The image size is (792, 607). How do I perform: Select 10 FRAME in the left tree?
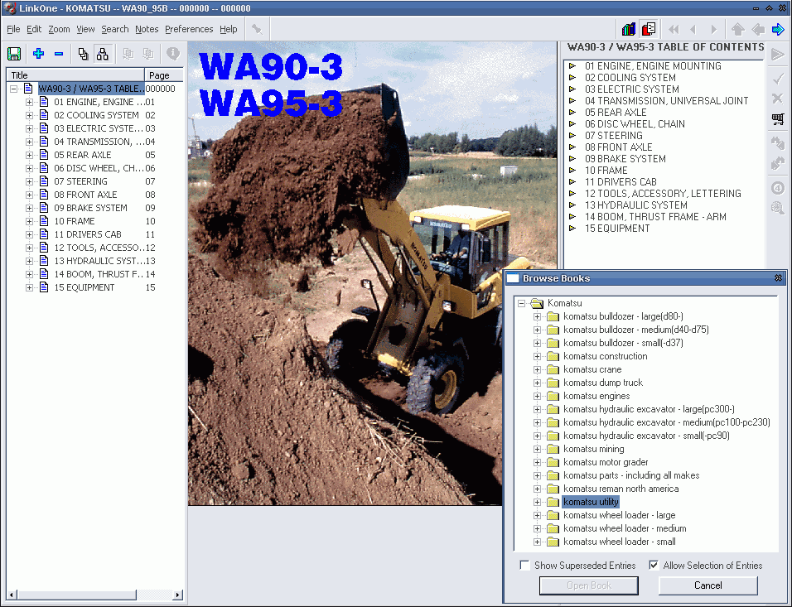[75, 221]
